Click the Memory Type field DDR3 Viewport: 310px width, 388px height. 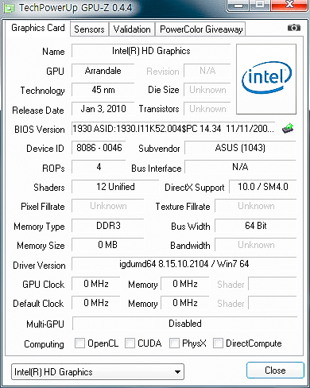pos(108,226)
